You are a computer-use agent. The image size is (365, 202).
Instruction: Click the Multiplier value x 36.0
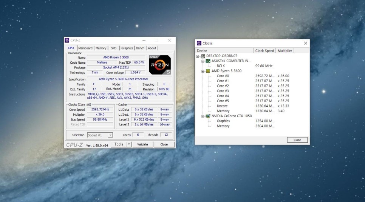[x=100, y=115]
